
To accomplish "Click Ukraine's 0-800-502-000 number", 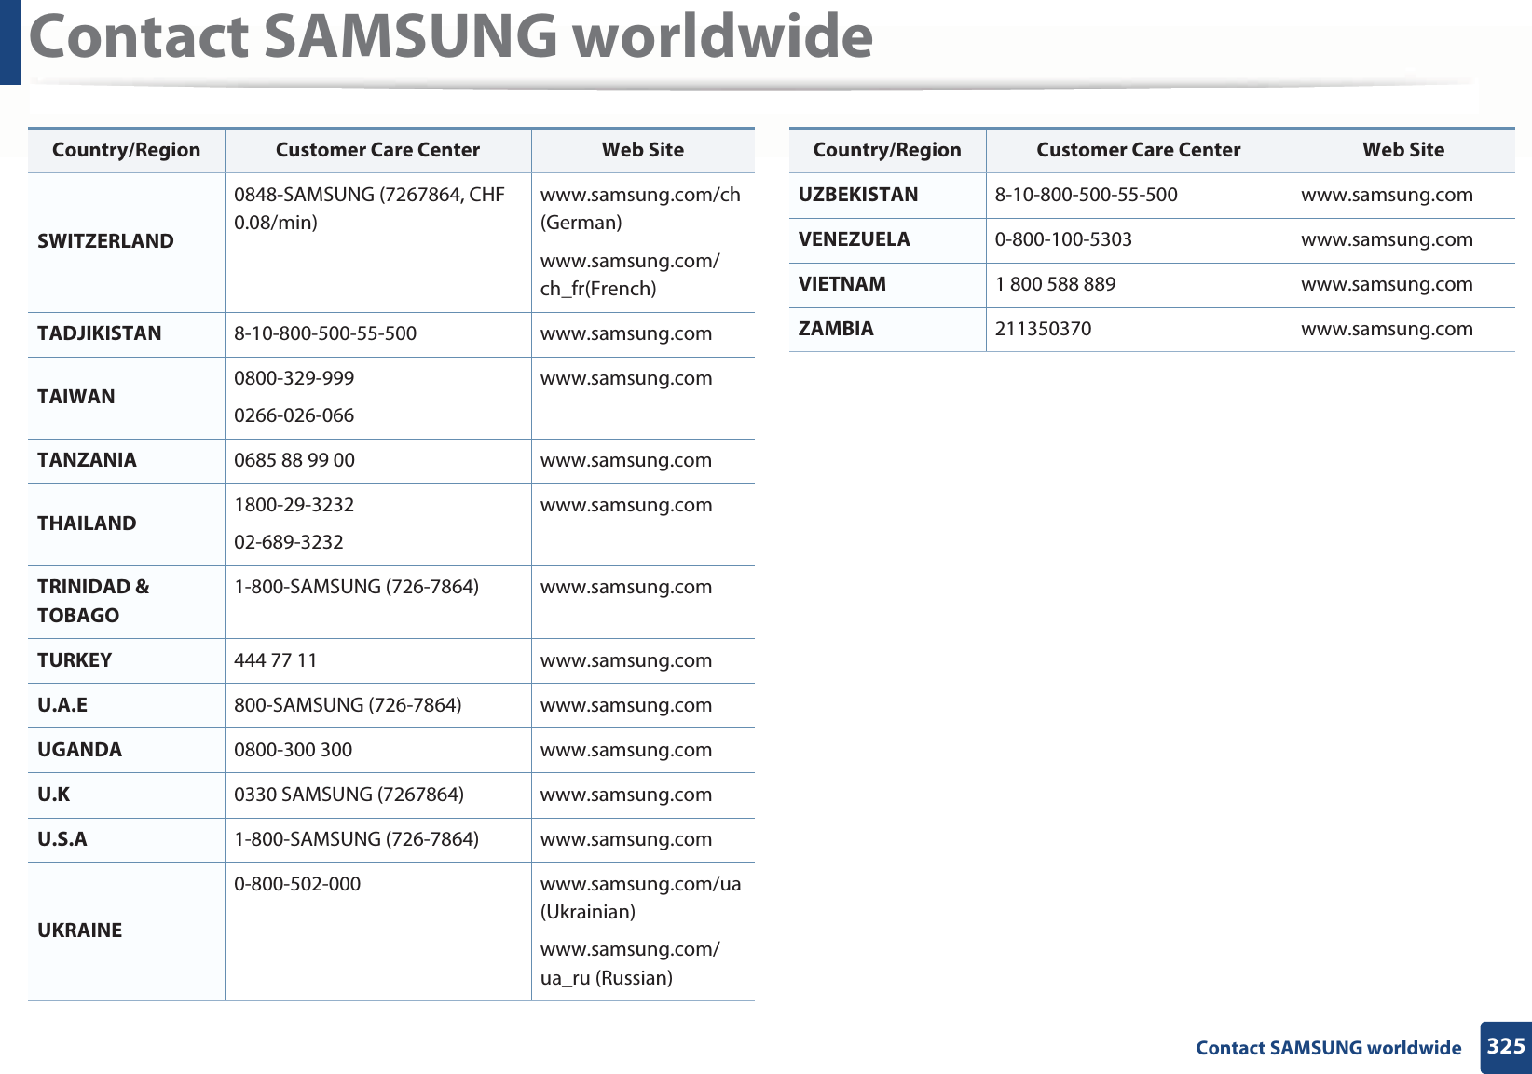I will pos(297,884).
